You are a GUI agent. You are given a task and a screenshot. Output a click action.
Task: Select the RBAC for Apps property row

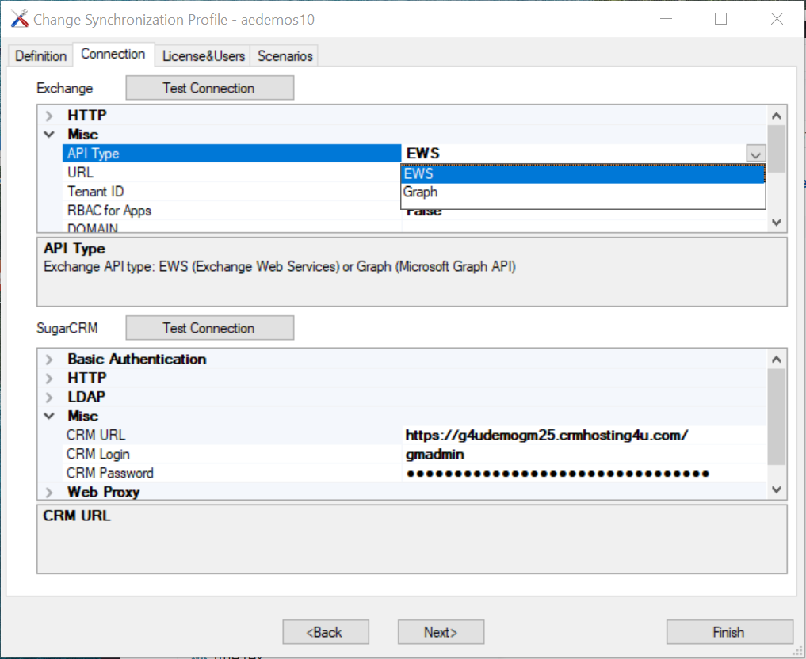tap(232, 211)
